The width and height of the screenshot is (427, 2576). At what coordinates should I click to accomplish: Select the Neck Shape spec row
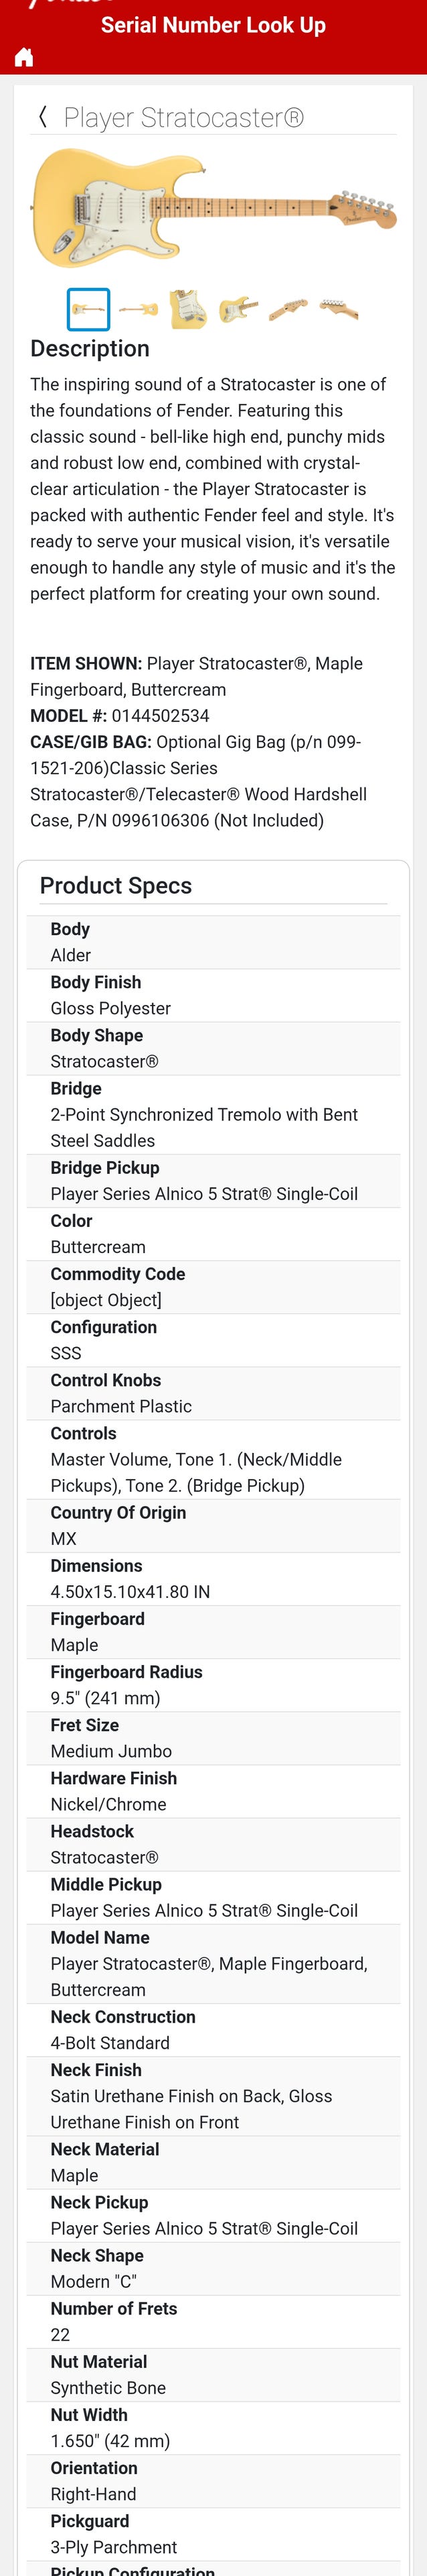pos(213,2268)
